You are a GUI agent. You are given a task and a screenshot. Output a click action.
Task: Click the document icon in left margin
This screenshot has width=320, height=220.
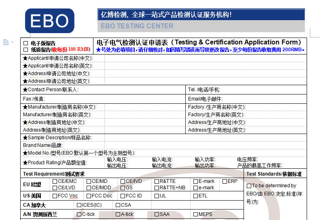click(x=6, y=42)
